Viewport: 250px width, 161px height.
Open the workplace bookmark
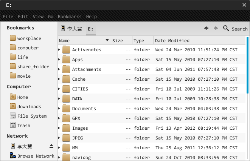tap(29, 38)
